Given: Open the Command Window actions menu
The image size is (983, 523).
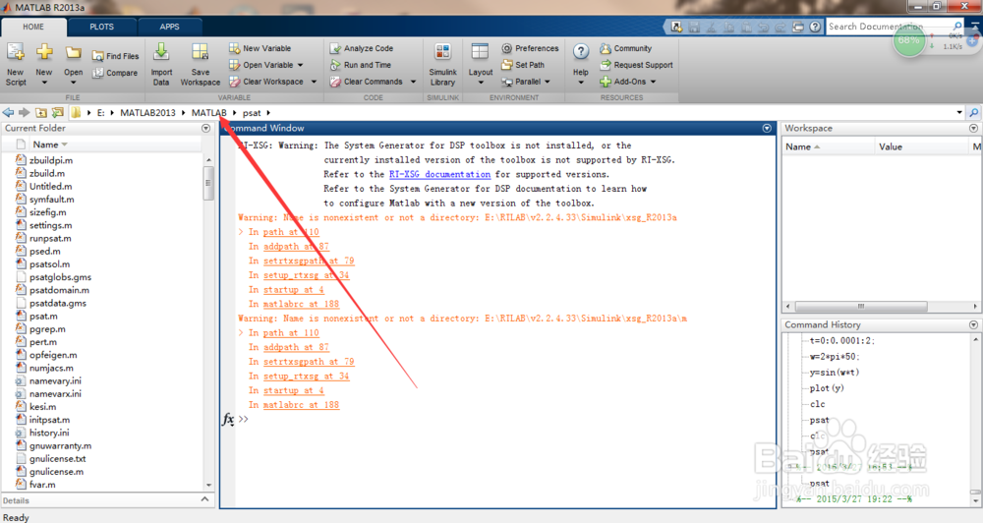Looking at the screenshot, I should coord(767,128).
